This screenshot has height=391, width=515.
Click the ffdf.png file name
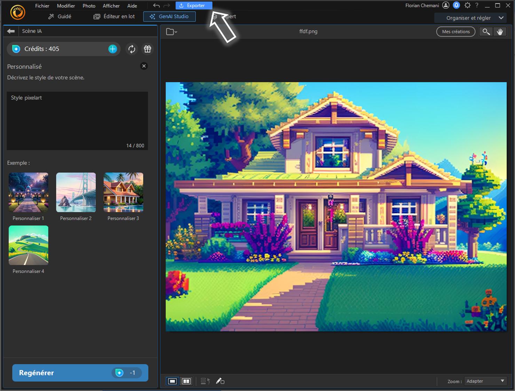point(308,31)
